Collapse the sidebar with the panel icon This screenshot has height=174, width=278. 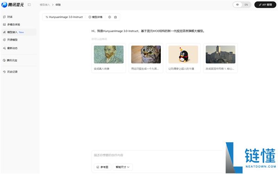point(29,5)
